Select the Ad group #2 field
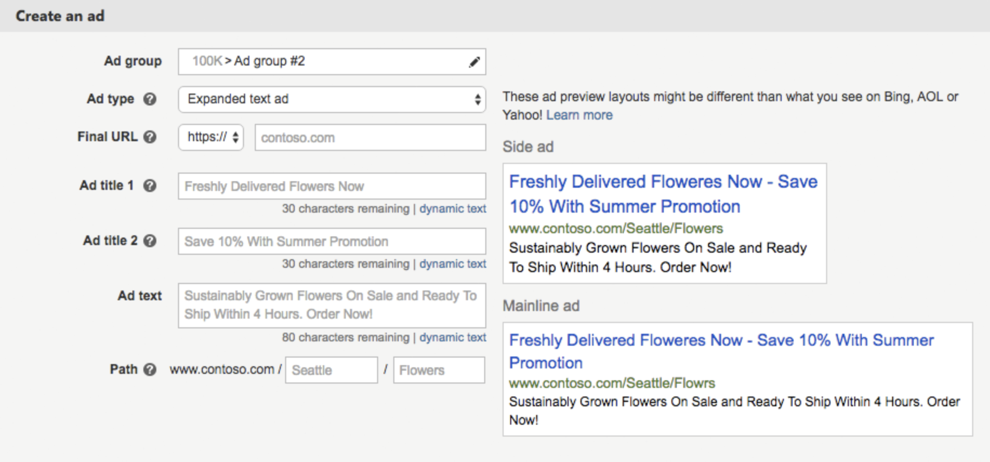 click(x=332, y=62)
